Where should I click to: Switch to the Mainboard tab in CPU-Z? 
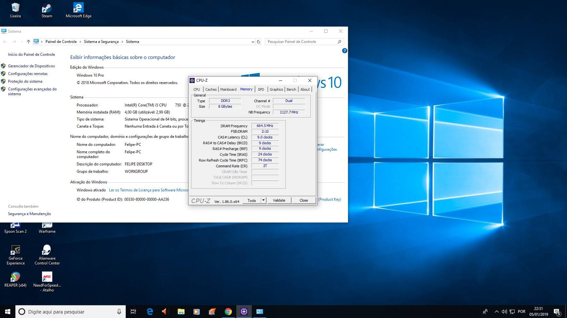228,89
